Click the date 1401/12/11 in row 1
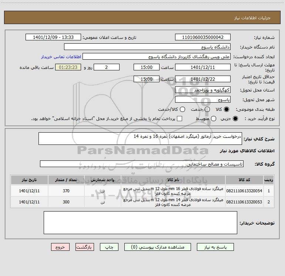This screenshot has width=285, height=276. point(29,191)
